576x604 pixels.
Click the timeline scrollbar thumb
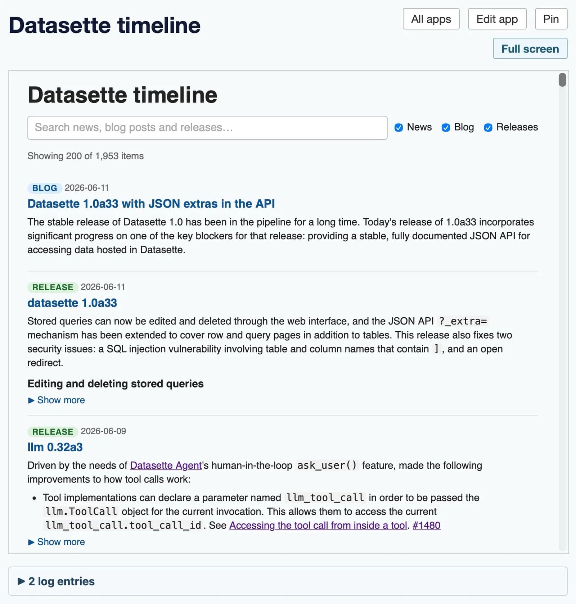click(562, 80)
